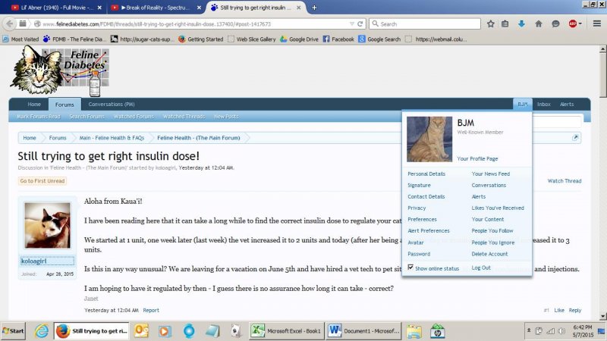Choose Log Out from the account menu

[481, 268]
